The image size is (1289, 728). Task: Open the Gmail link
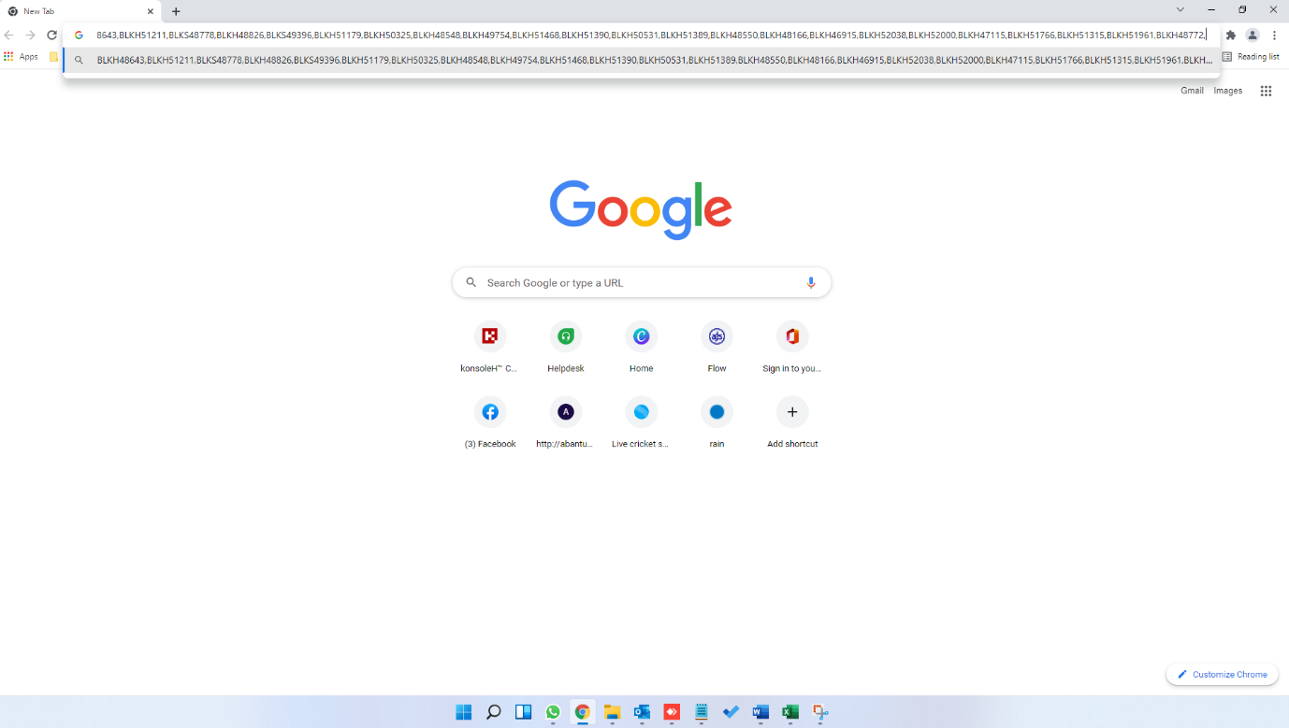pyautogui.click(x=1192, y=91)
